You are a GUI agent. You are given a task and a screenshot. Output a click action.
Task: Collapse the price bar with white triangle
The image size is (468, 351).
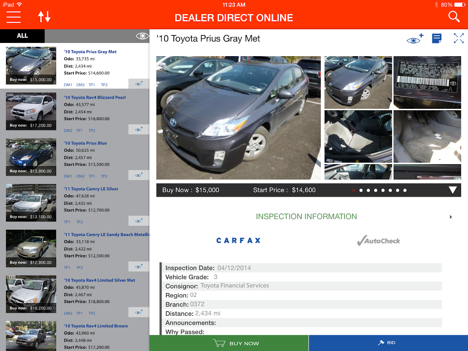pyautogui.click(x=452, y=190)
